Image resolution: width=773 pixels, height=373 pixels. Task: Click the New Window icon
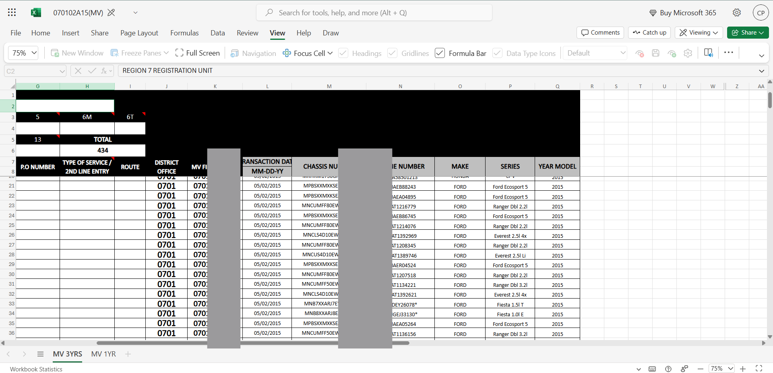[x=55, y=53]
